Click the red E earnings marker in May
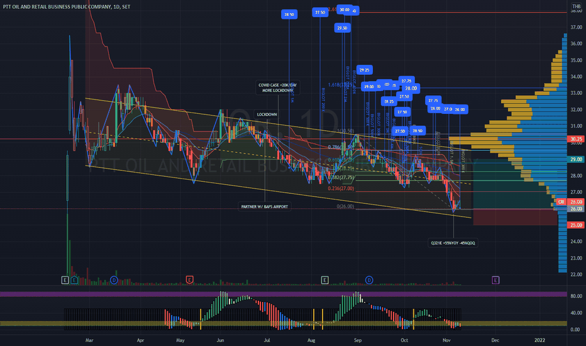 189,280
